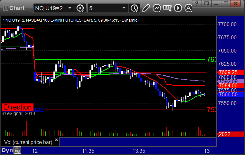Click the purple 7592.09 price marker

click(x=230, y=81)
